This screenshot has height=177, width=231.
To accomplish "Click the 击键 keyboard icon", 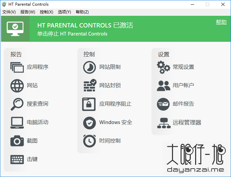I will click(17, 159).
